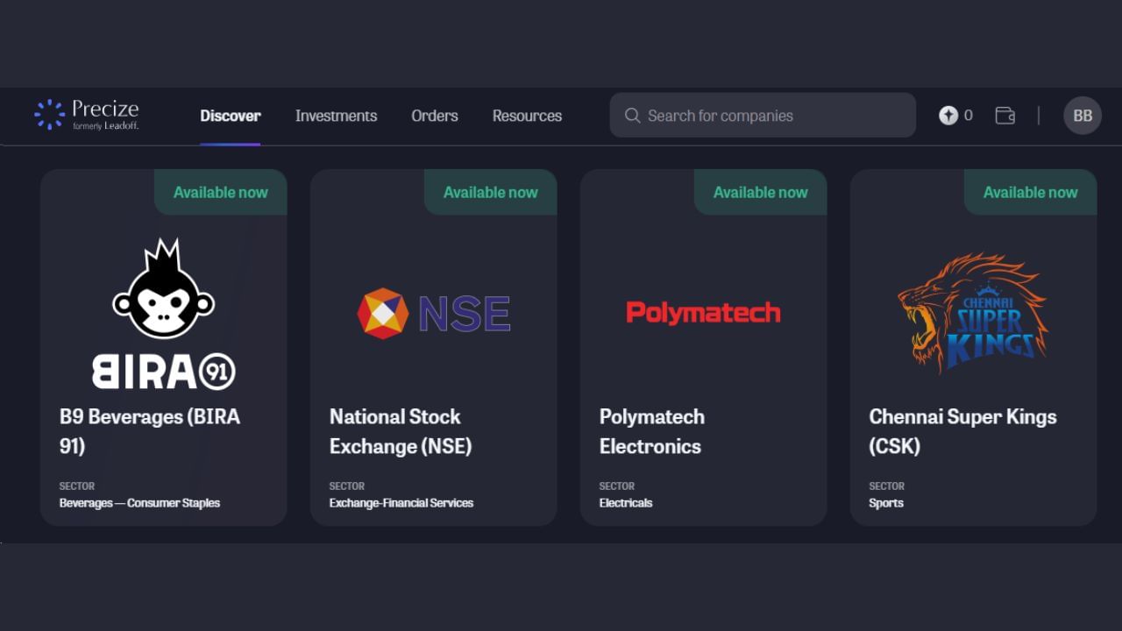Open the BB profile avatar
The width and height of the screenshot is (1122, 631).
click(x=1083, y=116)
